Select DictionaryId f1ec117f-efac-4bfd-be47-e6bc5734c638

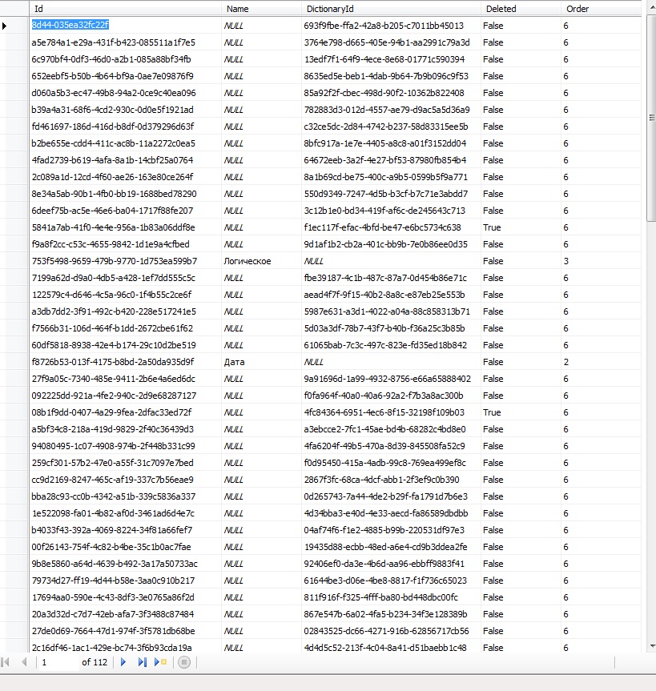coord(391,227)
